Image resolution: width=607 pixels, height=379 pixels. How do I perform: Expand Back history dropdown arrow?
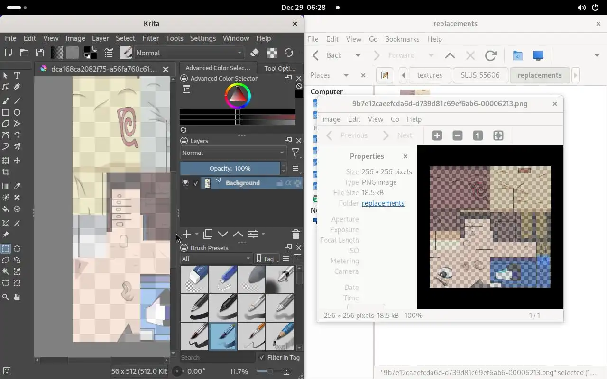pyautogui.click(x=358, y=55)
